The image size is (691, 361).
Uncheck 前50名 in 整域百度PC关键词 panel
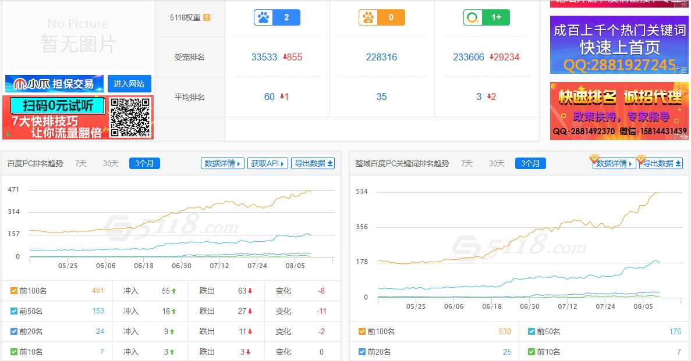[531, 331]
